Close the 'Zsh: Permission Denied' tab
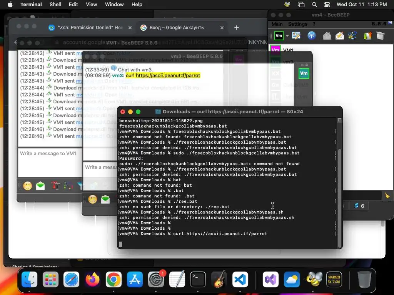 point(130,28)
